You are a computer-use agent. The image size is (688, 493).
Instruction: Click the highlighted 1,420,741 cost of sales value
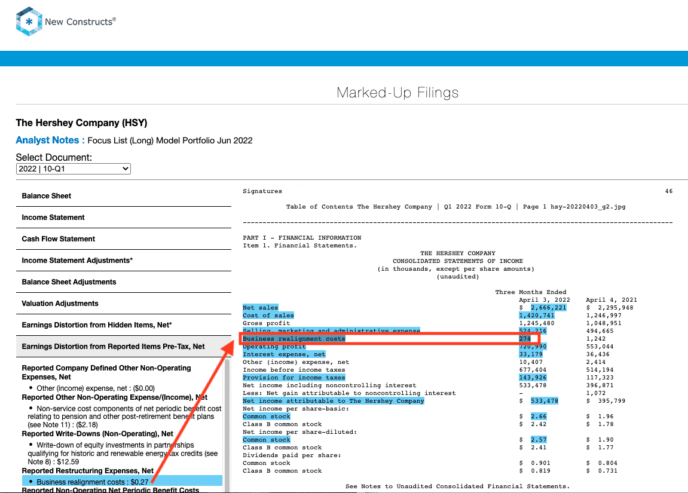tap(537, 316)
